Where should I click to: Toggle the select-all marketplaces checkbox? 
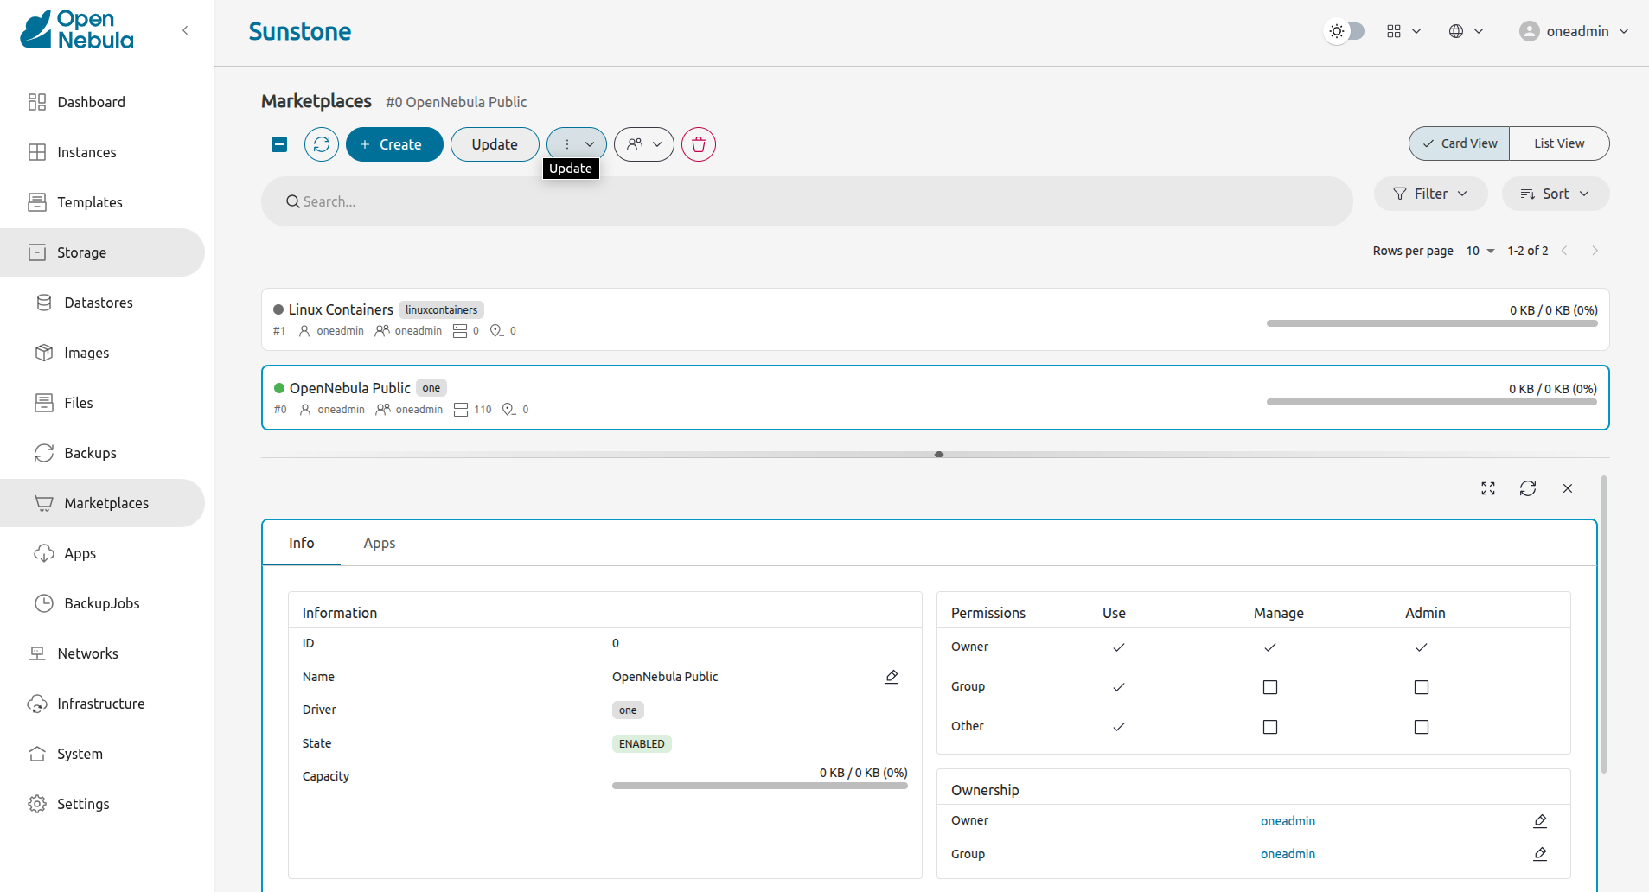click(x=279, y=144)
